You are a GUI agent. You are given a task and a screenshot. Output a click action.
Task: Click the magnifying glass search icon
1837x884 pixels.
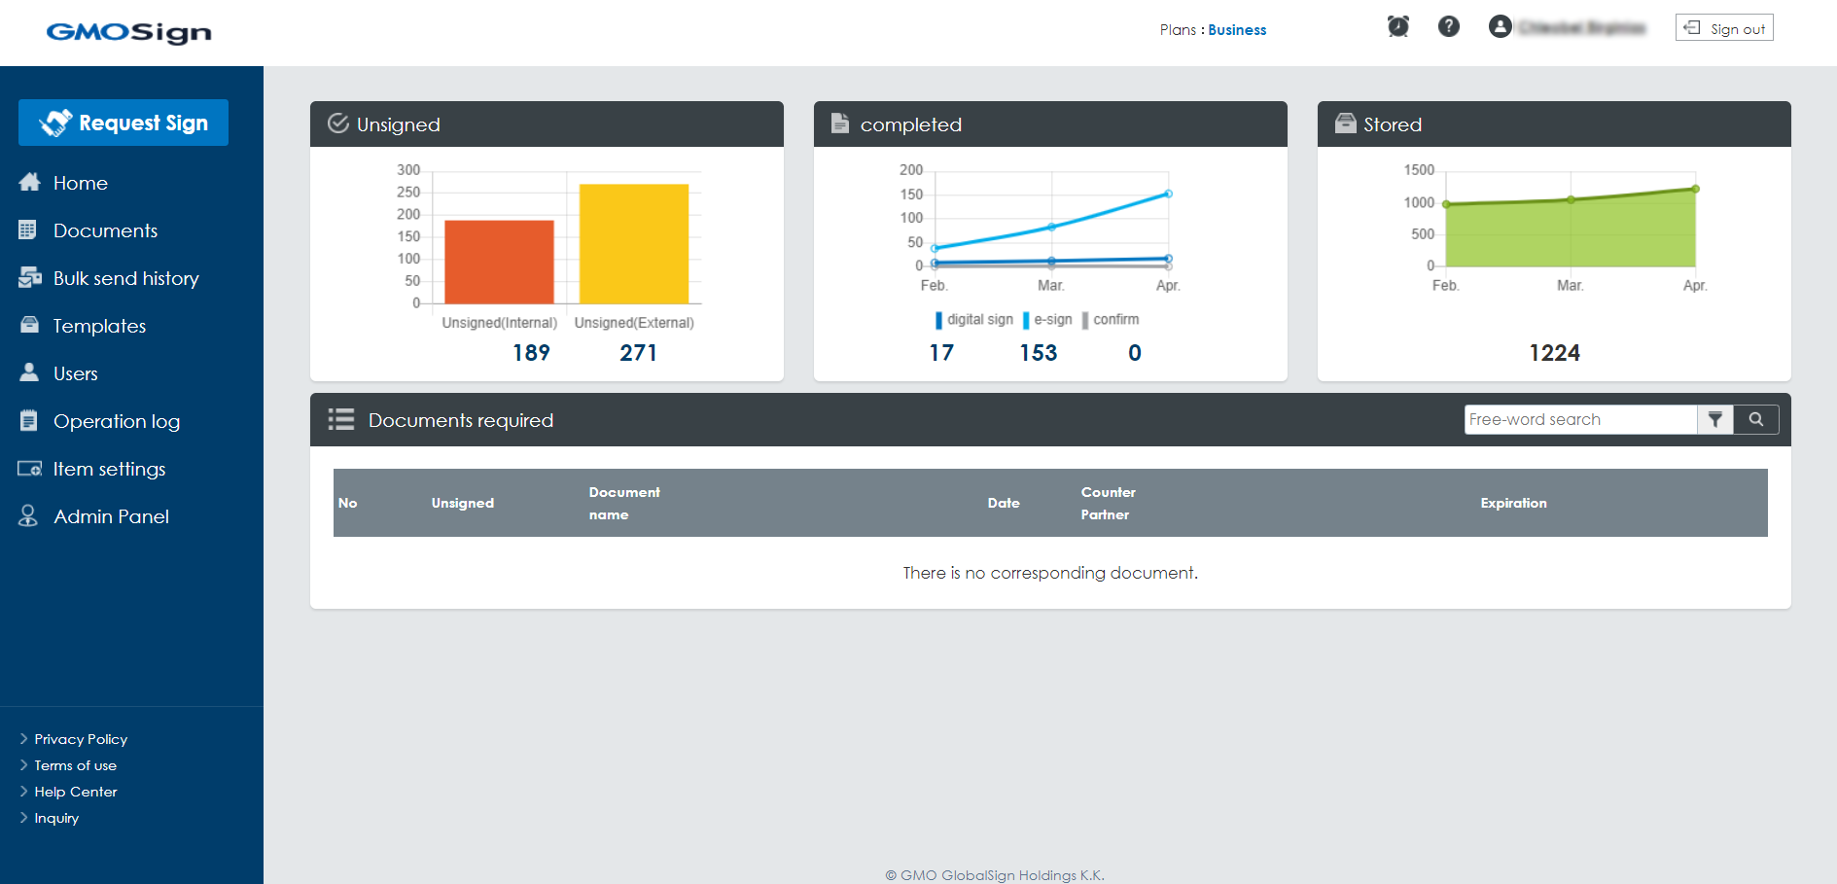[x=1756, y=419]
